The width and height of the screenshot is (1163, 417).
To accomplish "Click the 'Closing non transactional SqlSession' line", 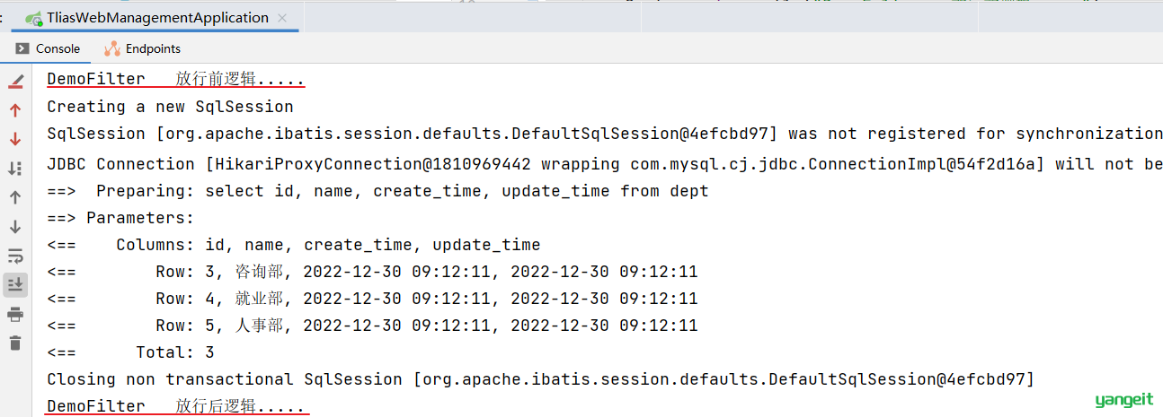I will (539, 379).
